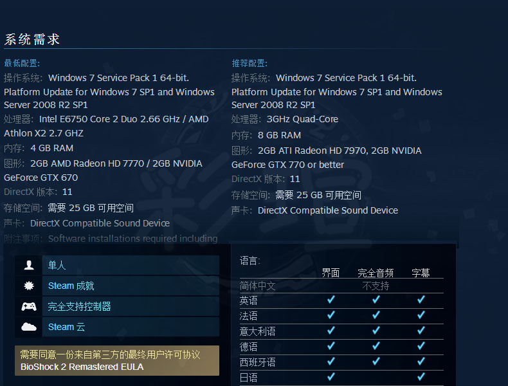Viewport: 508px width, 386px height.
Task: Click the 最低配置 label
Action: pos(22,63)
